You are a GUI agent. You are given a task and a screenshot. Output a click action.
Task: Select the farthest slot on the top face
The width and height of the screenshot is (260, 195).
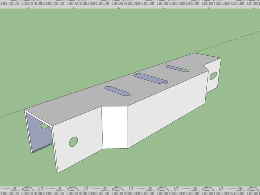coord(177,69)
